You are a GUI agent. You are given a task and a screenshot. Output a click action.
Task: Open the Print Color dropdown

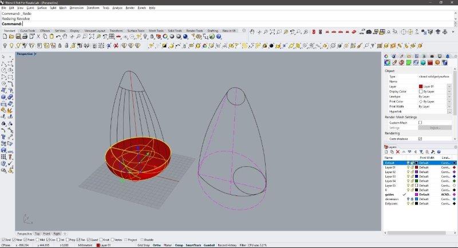[x=449, y=101]
